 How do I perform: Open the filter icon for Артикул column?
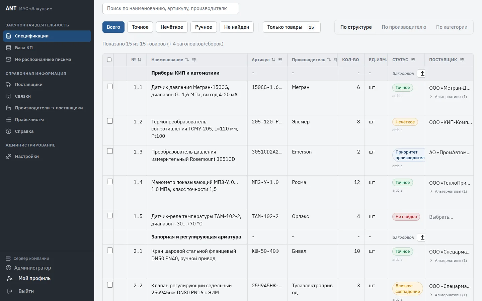point(280,60)
